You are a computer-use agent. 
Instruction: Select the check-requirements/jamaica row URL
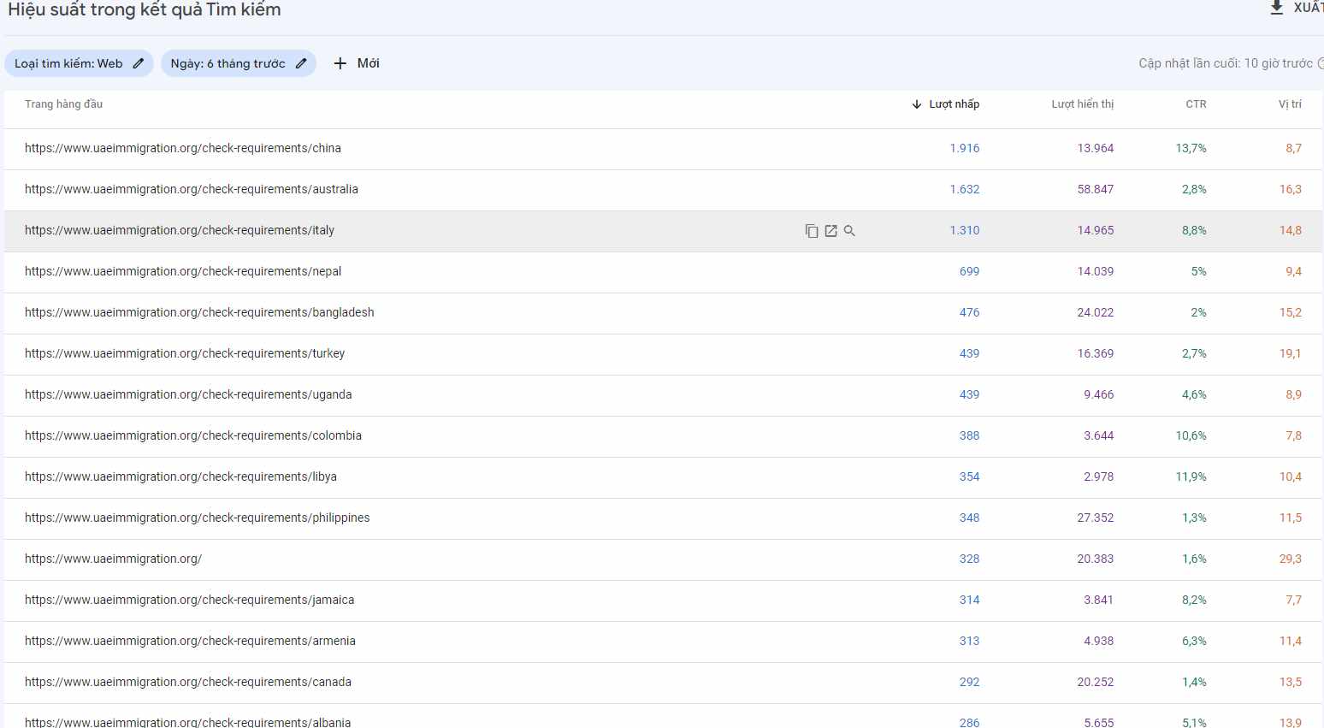pyautogui.click(x=189, y=600)
